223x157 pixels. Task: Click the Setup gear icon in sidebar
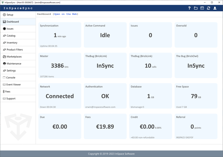pyautogui.click(x=4, y=15)
